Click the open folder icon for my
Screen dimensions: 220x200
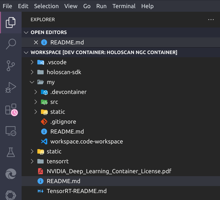(x=41, y=82)
